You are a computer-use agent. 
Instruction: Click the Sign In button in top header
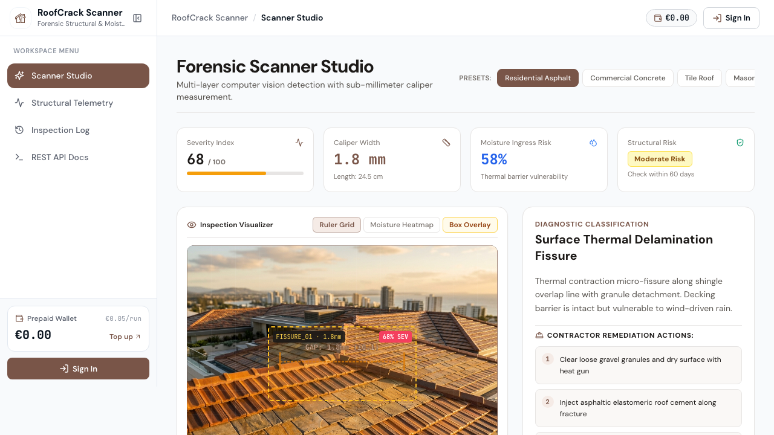pyautogui.click(x=731, y=18)
